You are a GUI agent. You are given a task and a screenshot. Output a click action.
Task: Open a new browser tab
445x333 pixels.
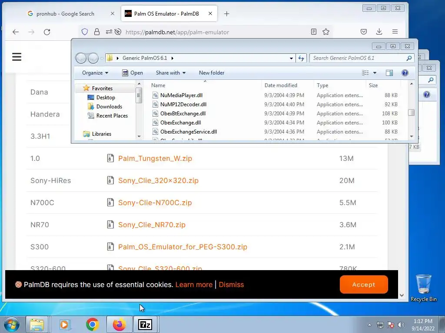pyautogui.click(x=226, y=13)
